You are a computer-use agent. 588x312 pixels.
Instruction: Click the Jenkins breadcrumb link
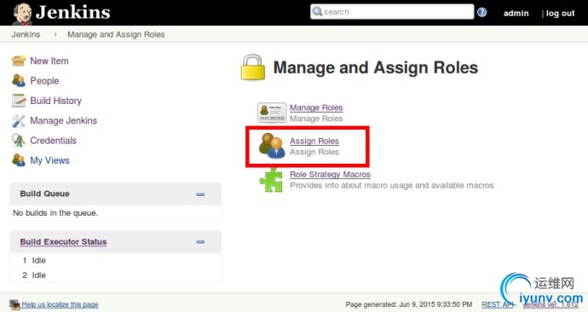click(x=26, y=34)
